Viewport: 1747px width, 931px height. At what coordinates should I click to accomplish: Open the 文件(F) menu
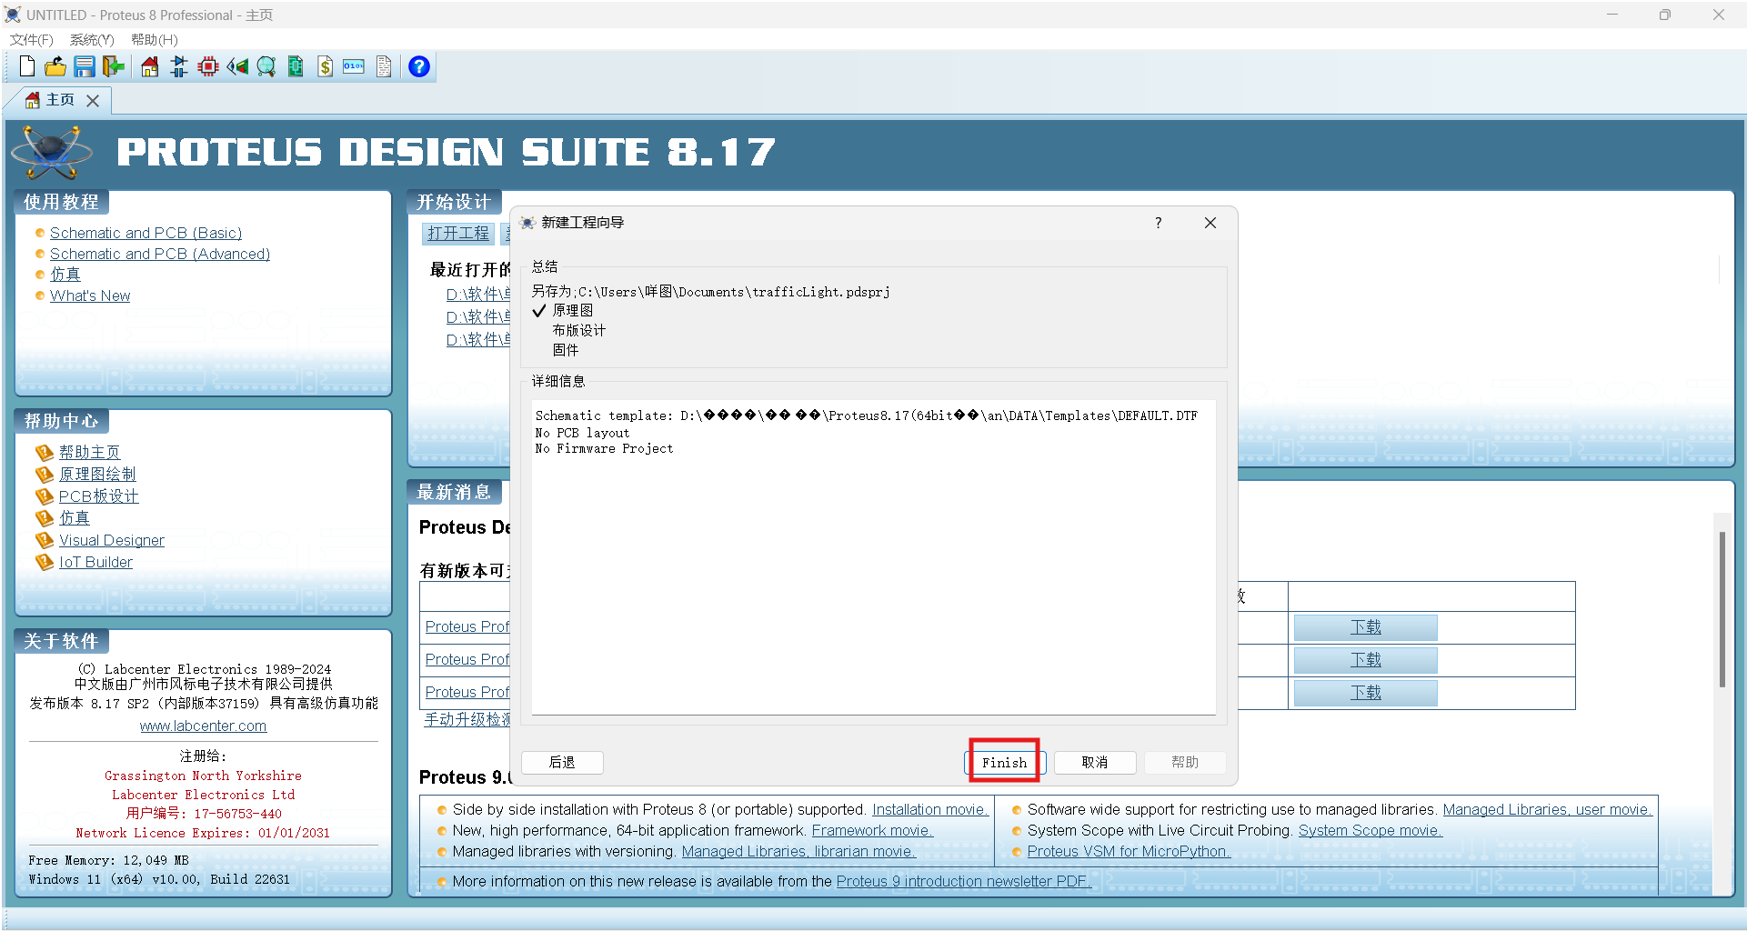click(32, 39)
